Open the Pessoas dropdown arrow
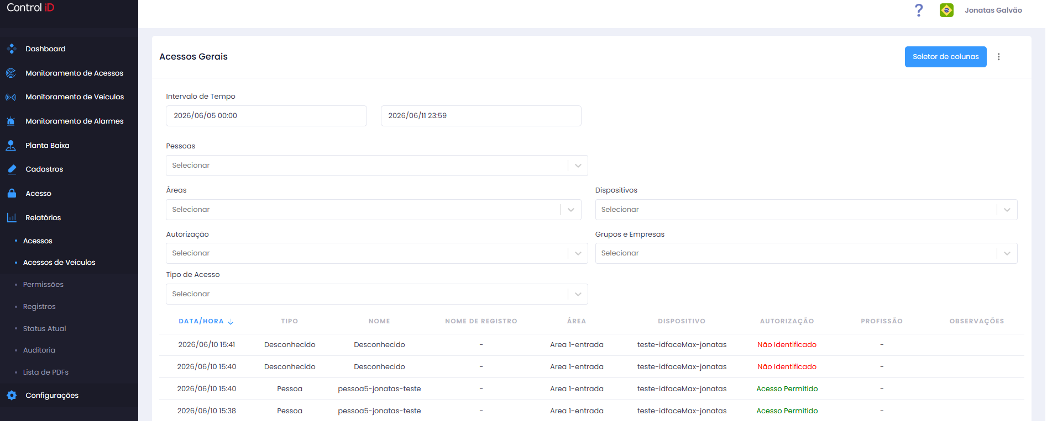 pos(578,166)
